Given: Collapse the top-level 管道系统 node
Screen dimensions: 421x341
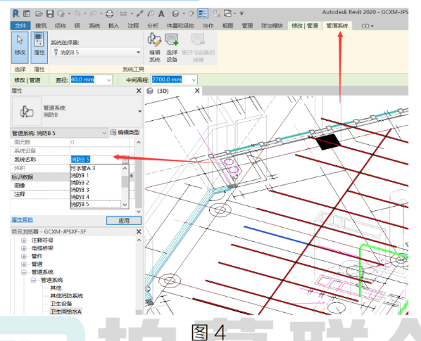Looking at the screenshot, I should point(24,272).
